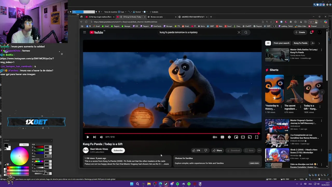Open Microsoft Edge from the taskbar
This screenshot has height=187, width=332.
point(160,184)
